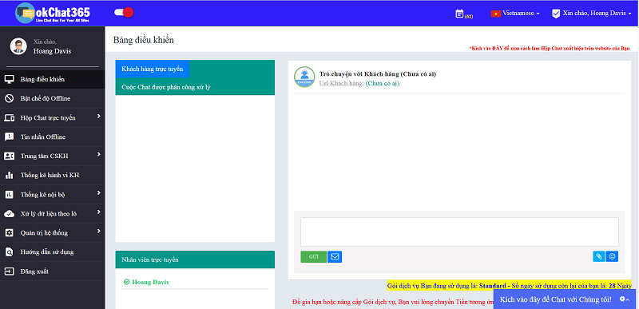This screenshot has width=639, height=309.
Task: Expand the Thống kê nội bộ submenu arrow
Action: 98,193
